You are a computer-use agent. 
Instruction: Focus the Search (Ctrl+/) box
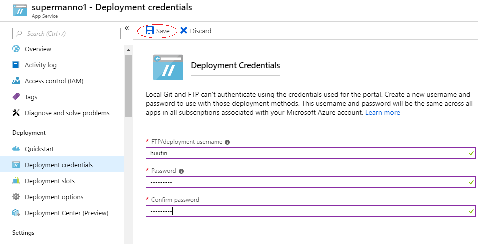tap(66, 34)
